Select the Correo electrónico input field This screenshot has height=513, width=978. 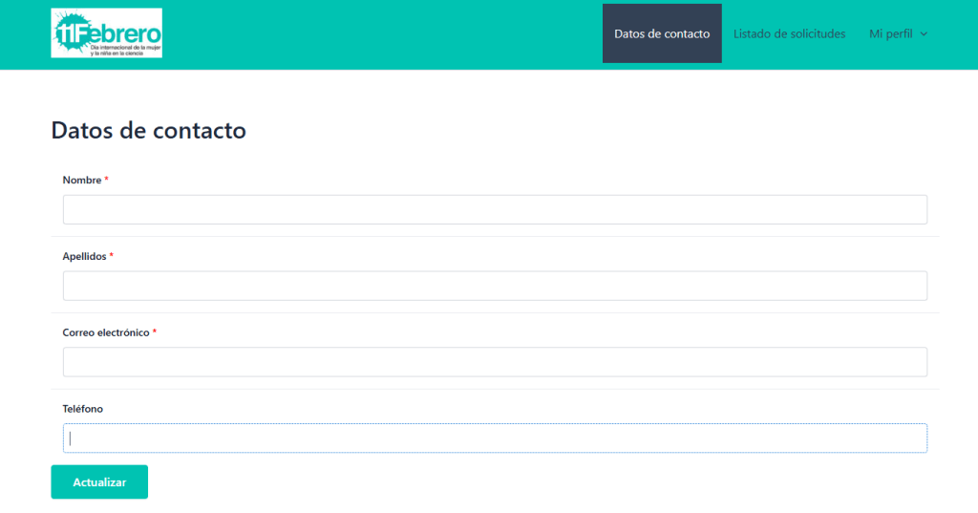tap(495, 362)
